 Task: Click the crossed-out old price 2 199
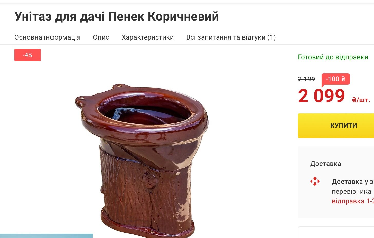pos(306,79)
